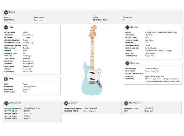Click the General section info icon
Viewport: 184px width, 136px height.
click(x=6, y=12)
